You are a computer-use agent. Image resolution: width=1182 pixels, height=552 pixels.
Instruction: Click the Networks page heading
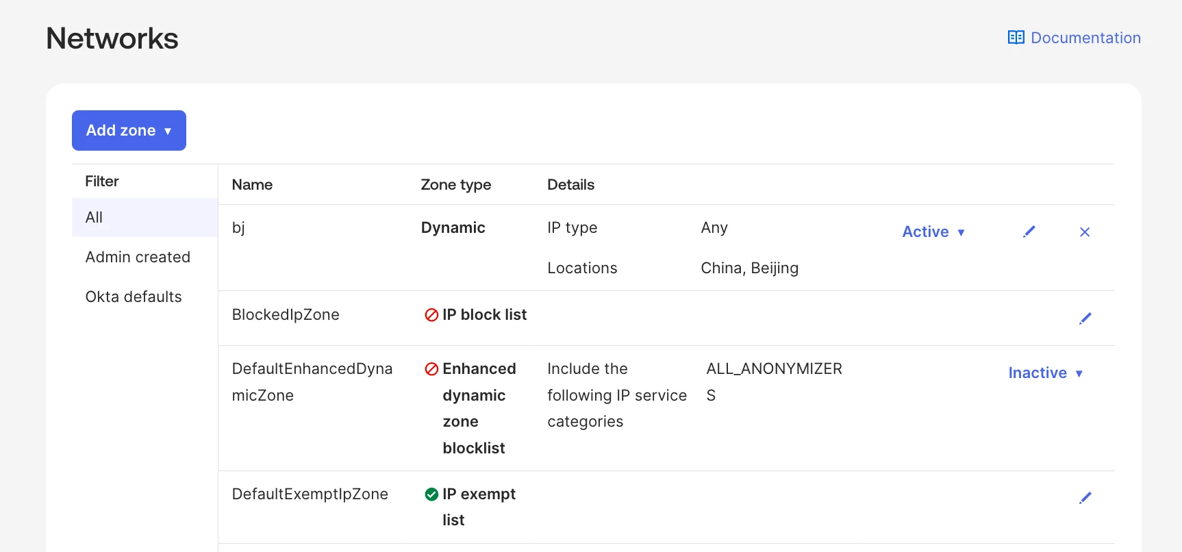(x=112, y=38)
